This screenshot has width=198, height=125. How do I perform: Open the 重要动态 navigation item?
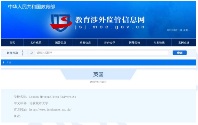tap(85, 43)
